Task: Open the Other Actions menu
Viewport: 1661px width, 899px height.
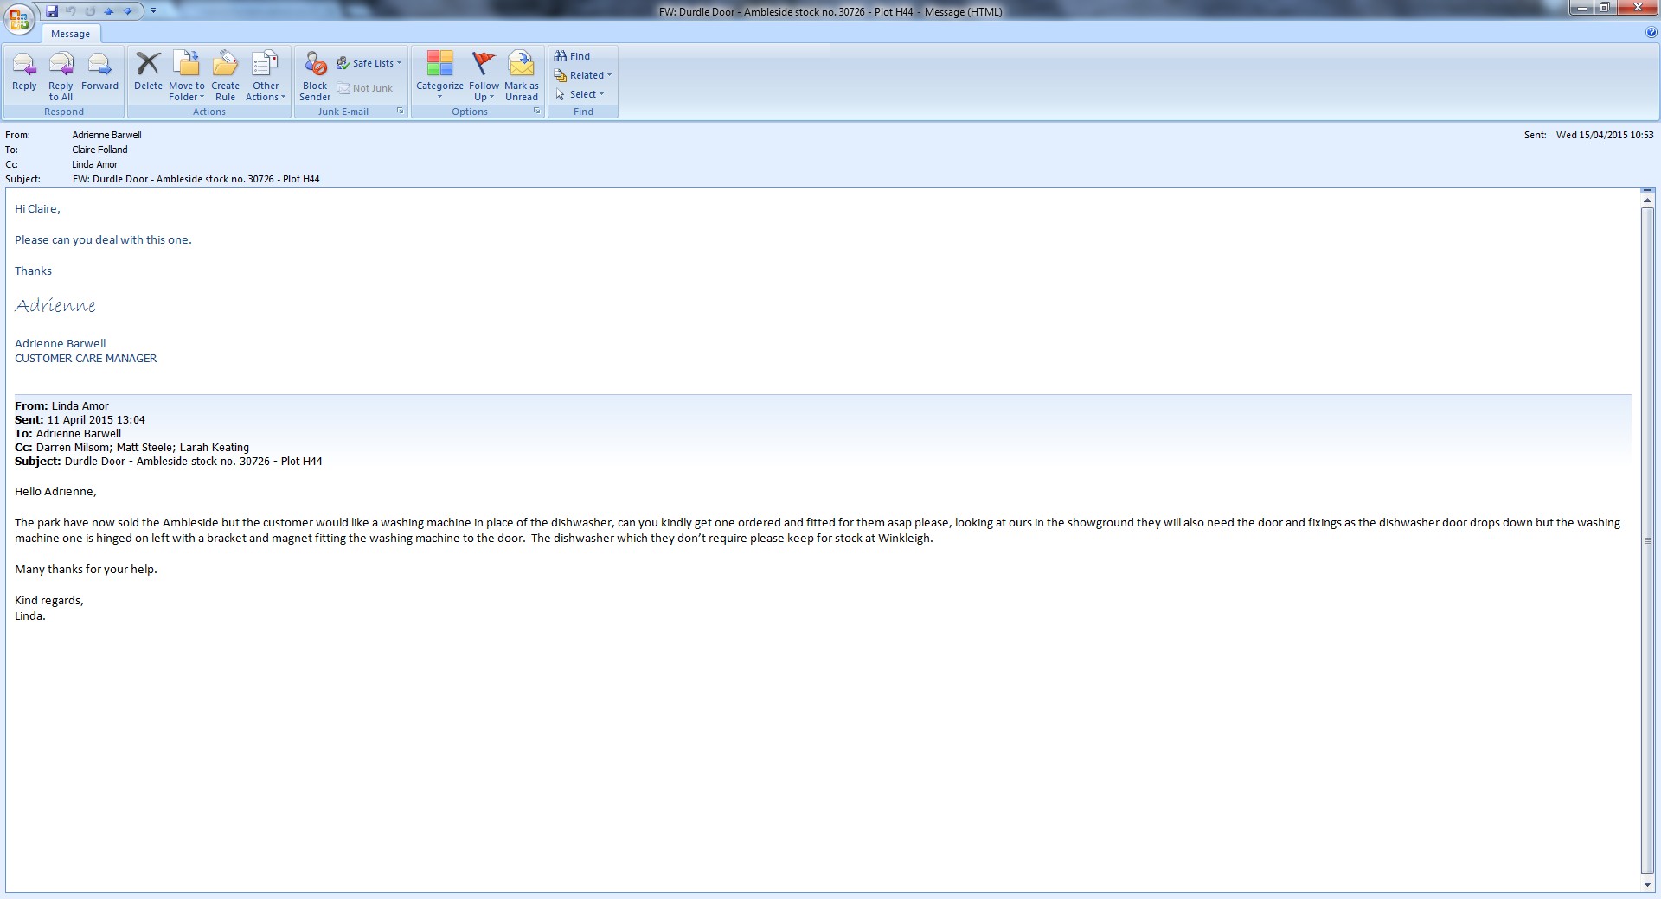Action: (x=266, y=75)
